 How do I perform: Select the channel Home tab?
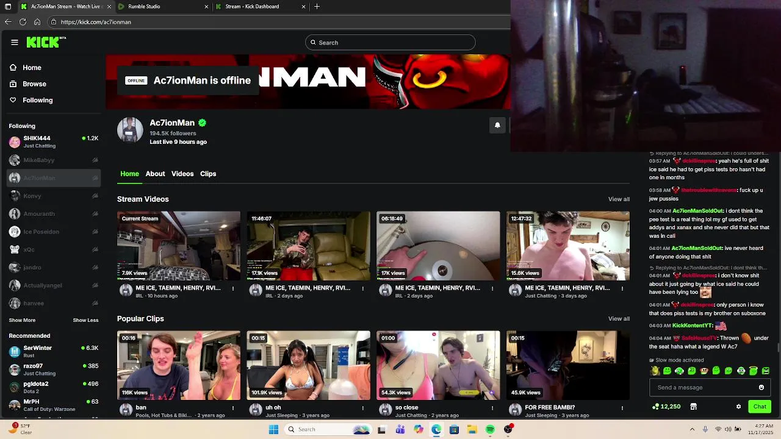pos(129,174)
